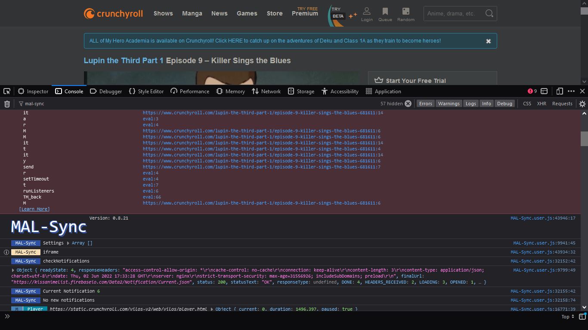The width and height of the screenshot is (588, 330).
Task: Open the console settings gear
Action: [x=582, y=104]
